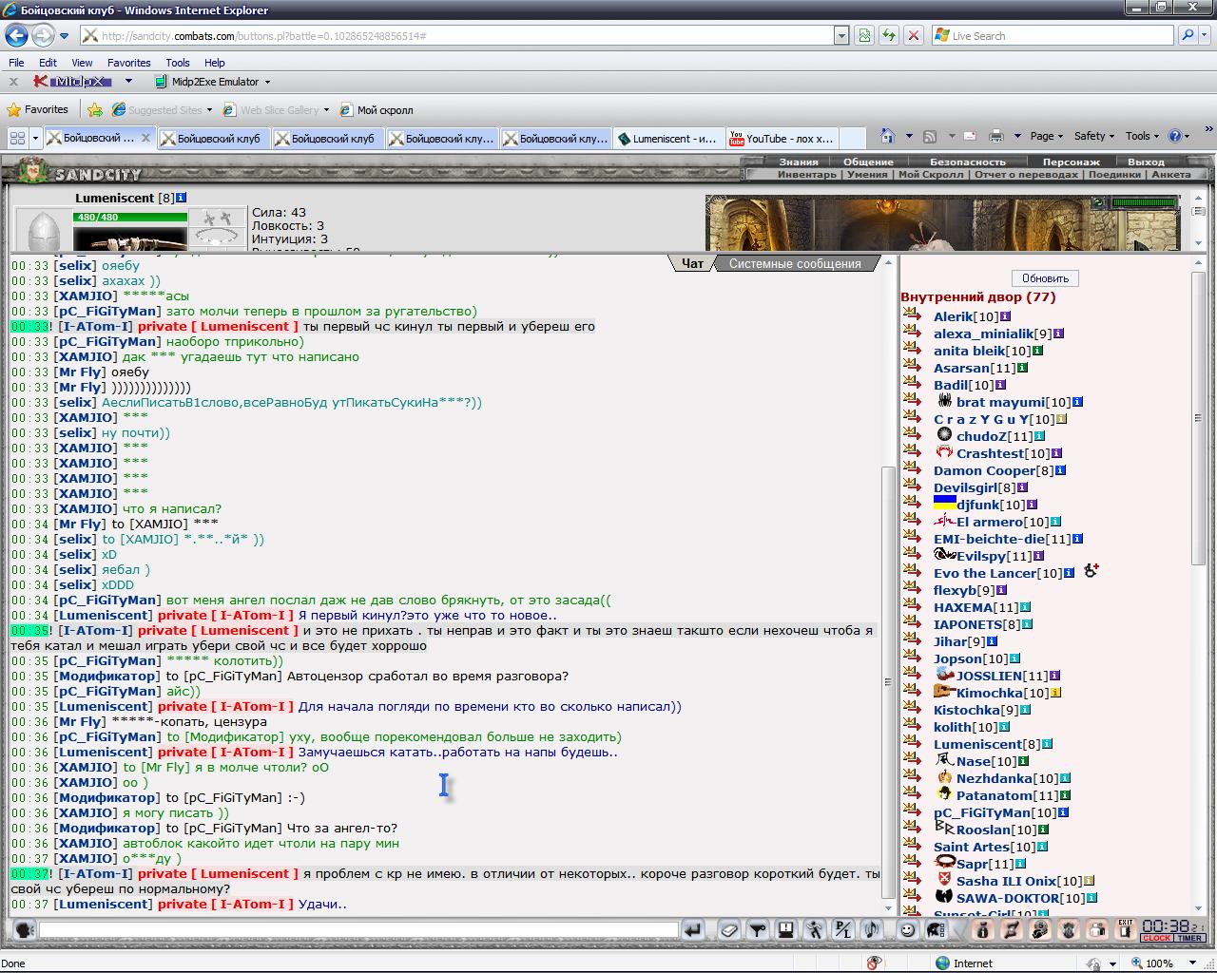The image size is (1217, 973).
Task: Click the sound speaker icon in bottom bar
Action: (872, 930)
